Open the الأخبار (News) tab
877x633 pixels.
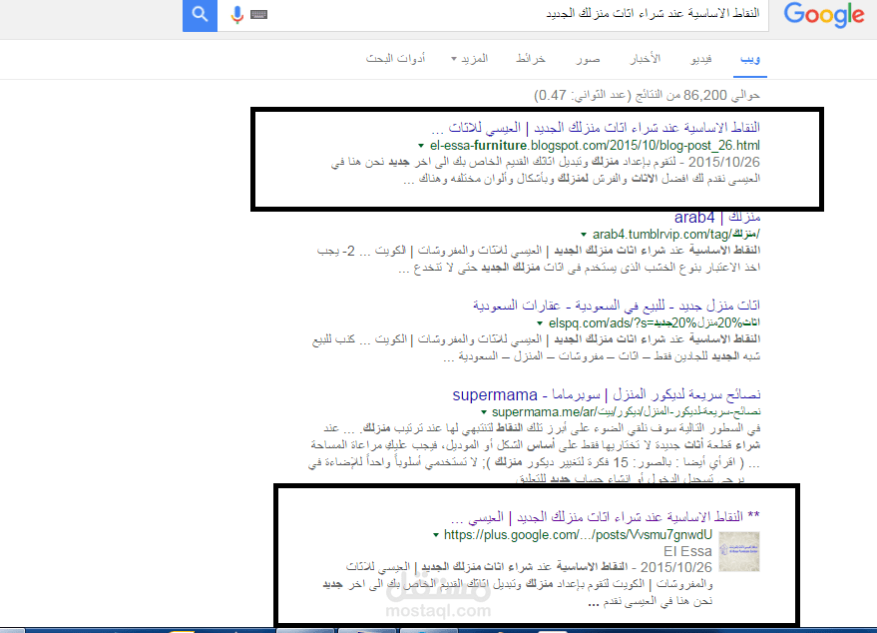pos(646,58)
